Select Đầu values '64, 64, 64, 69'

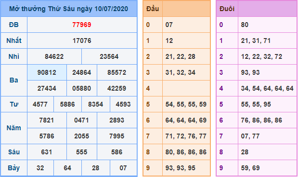[x=186, y=120]
